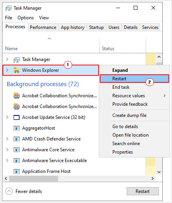Expand the Task Manager process row
Screen dimensions: 172x203
pyautogui.click(x=7, y=59)
